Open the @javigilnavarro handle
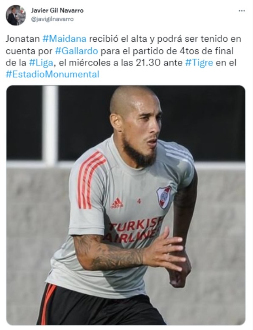 coord(52,19)
